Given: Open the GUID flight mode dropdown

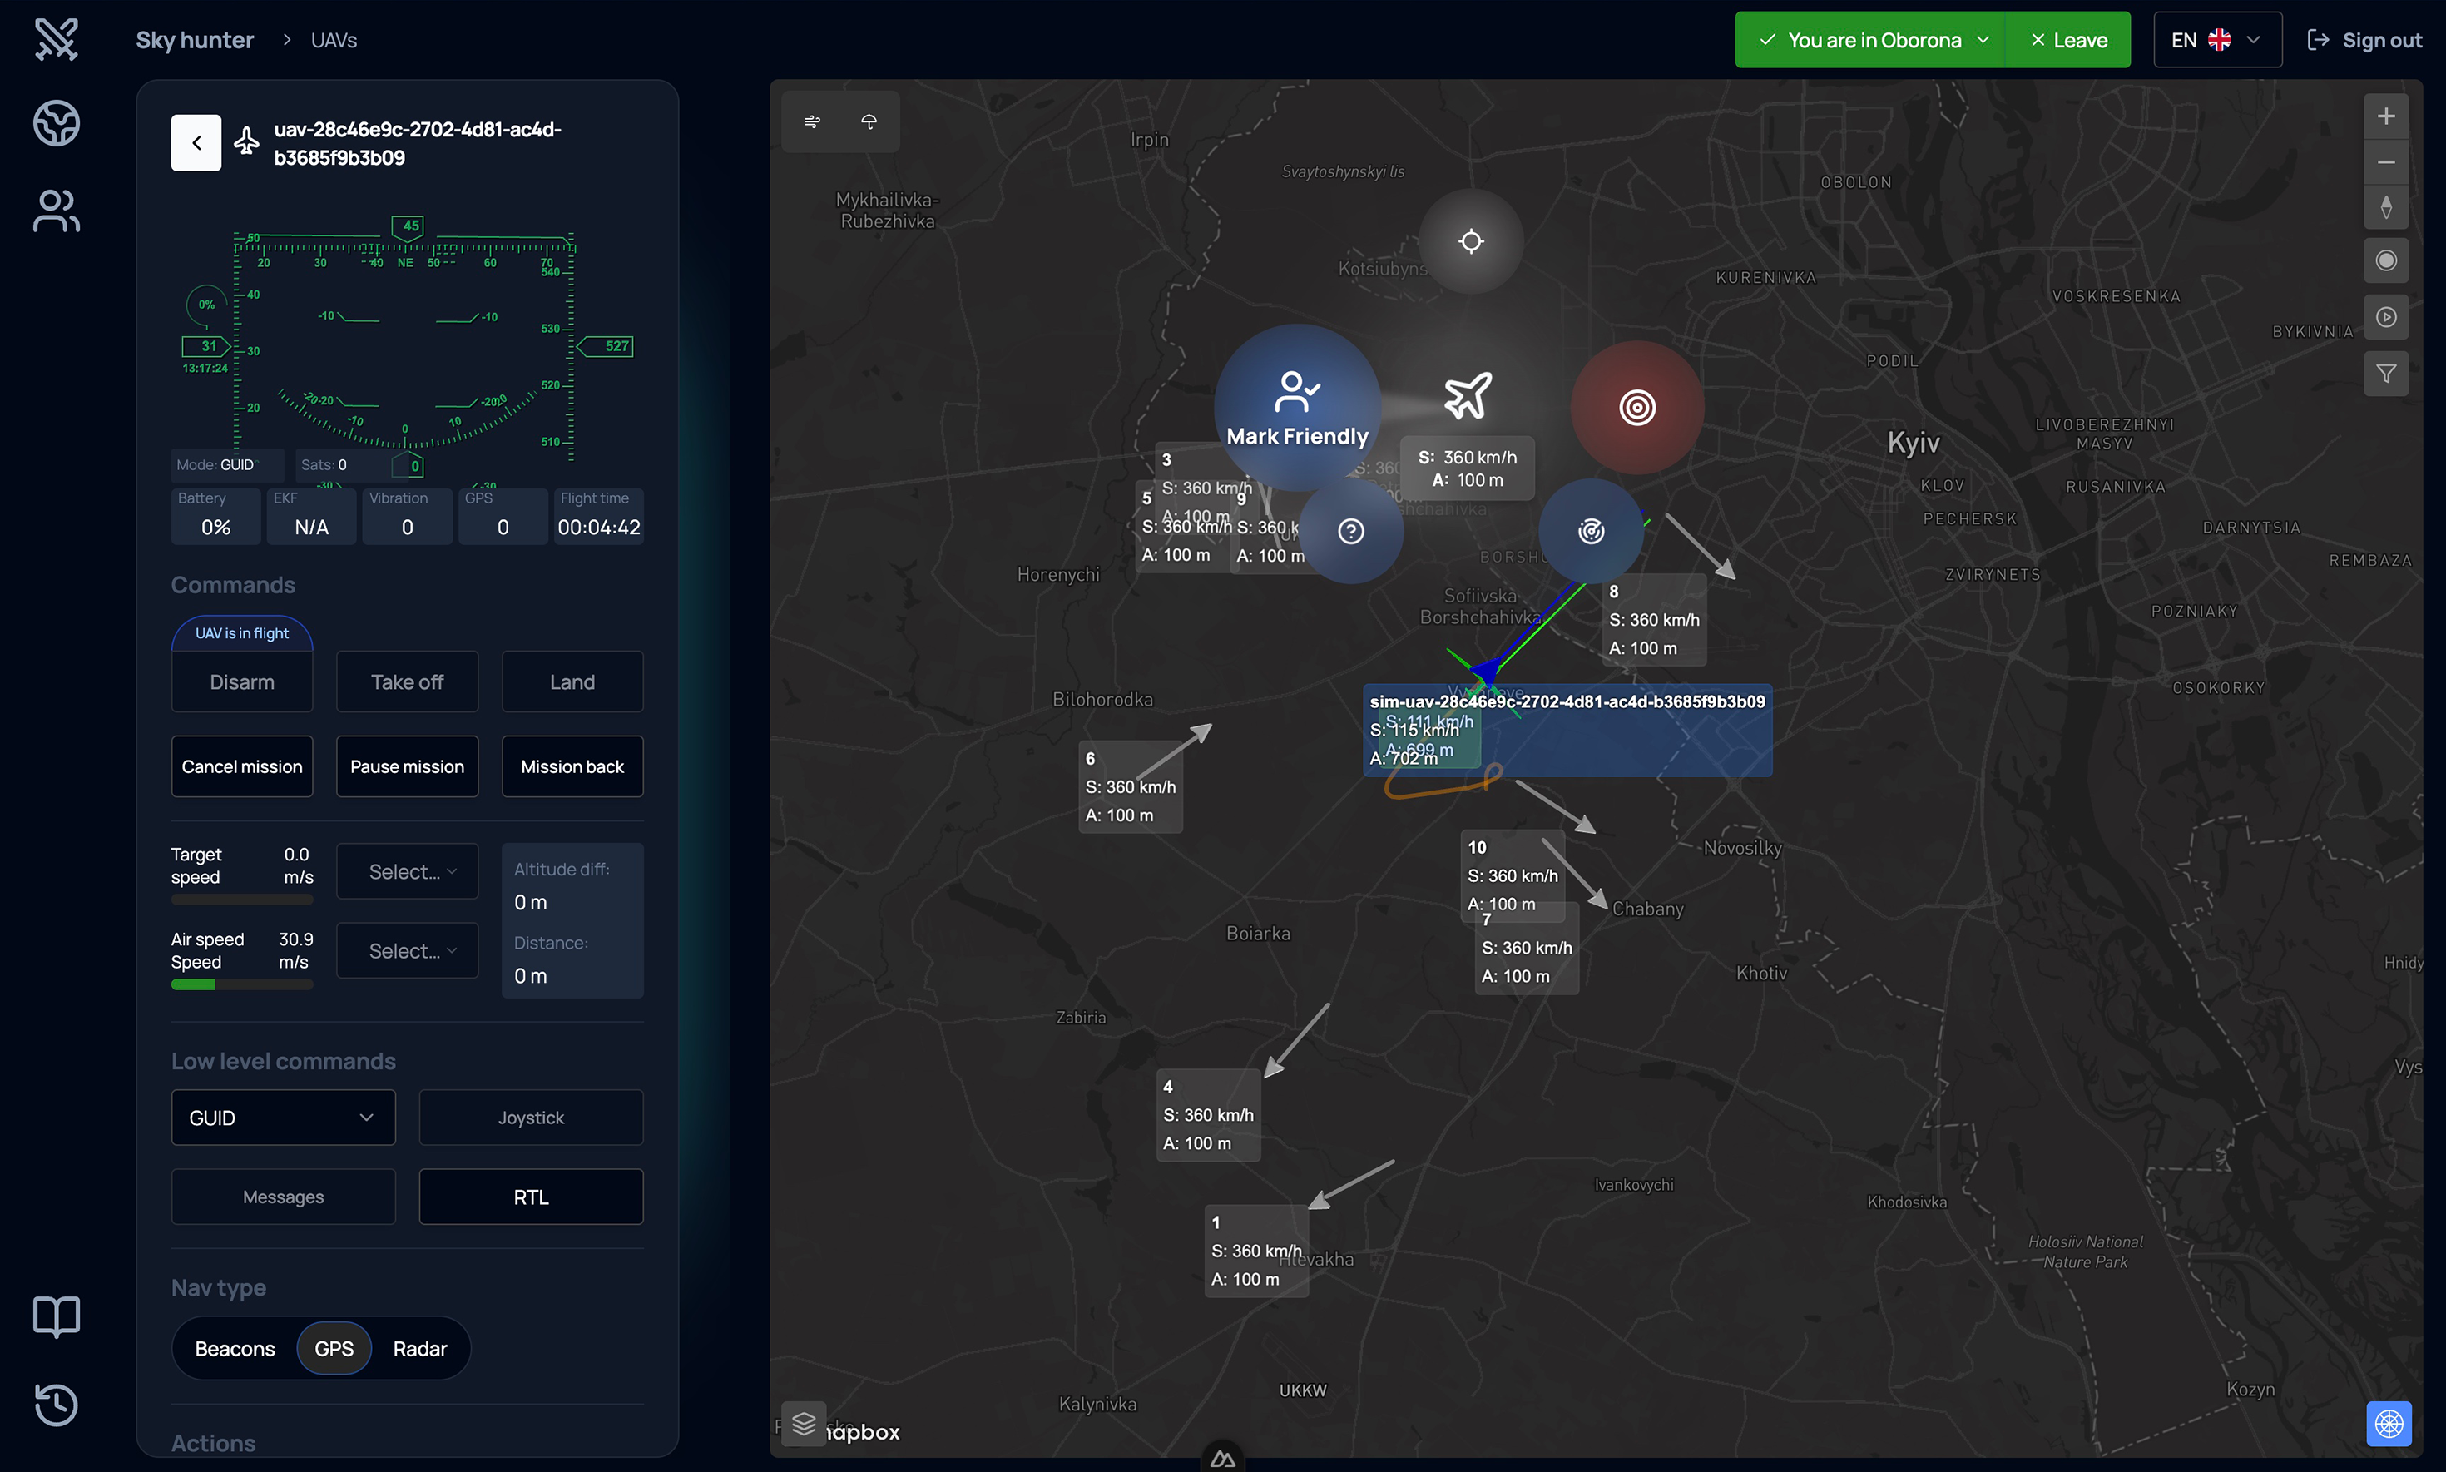Looking at the screenshot, I should pos(283,1118).
